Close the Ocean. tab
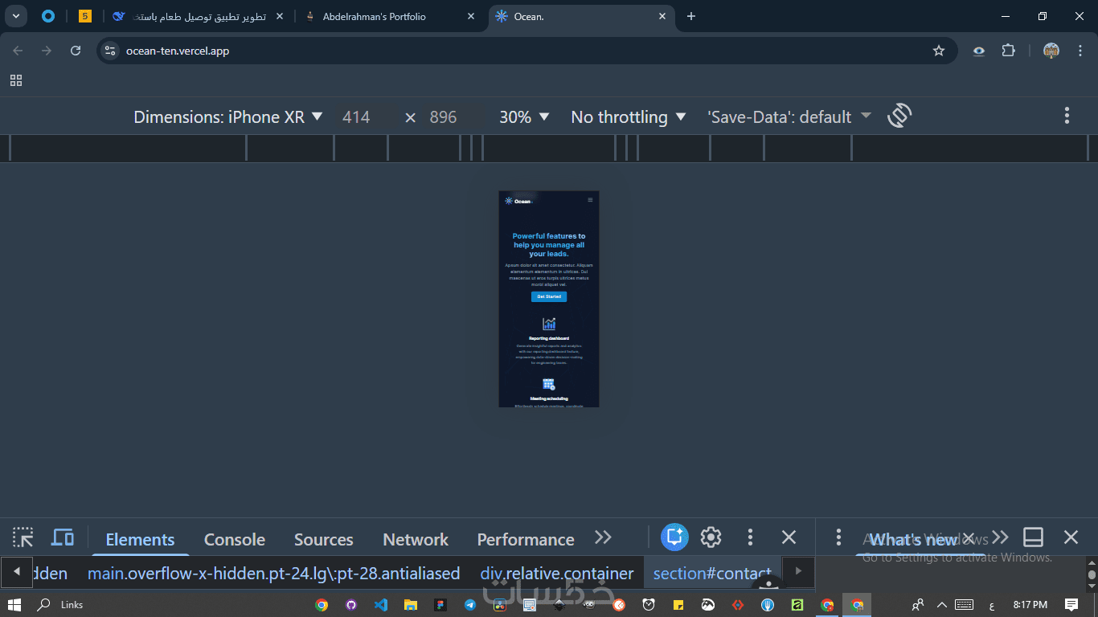The width and height of the screenshot is (1098, 617). coord(662,16)
